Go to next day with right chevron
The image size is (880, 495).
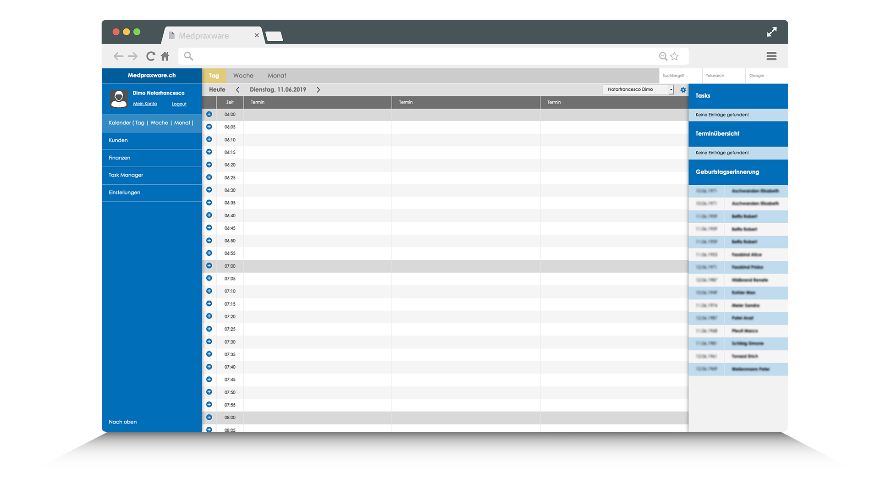pos(318,89)
